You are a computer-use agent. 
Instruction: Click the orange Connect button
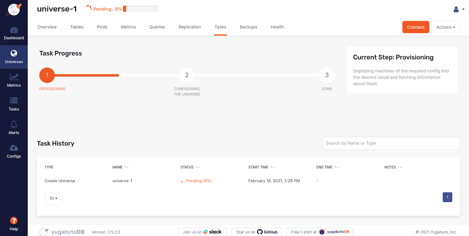[x=416, y=27]
